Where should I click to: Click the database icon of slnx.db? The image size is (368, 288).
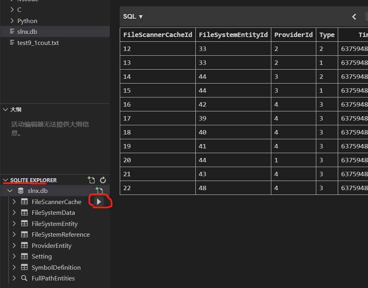[x=21, y=191]
